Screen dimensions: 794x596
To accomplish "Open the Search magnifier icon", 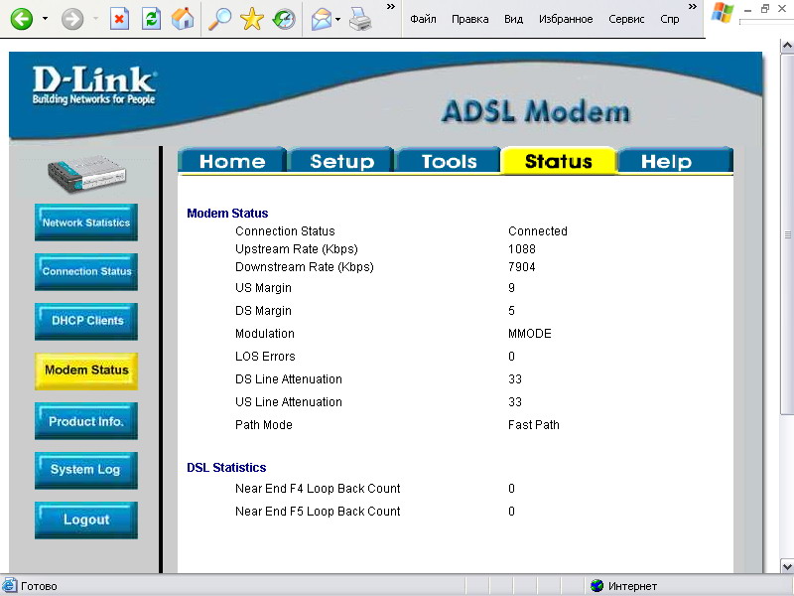I will tap(219, 19).
